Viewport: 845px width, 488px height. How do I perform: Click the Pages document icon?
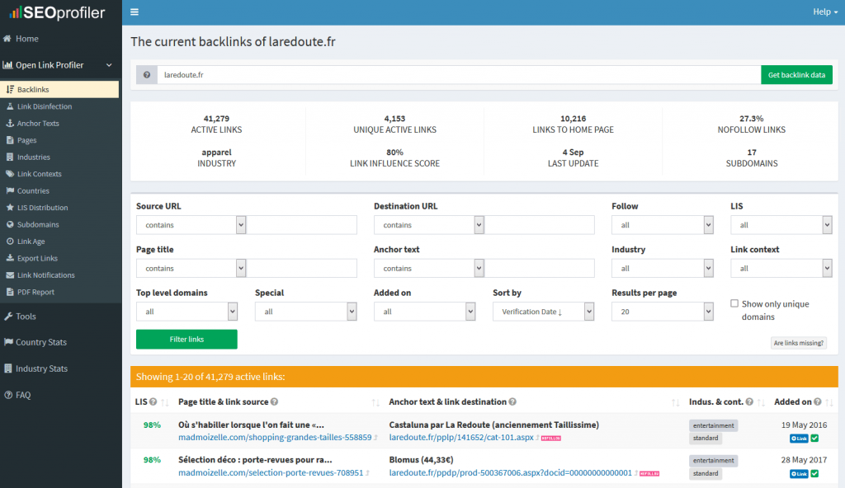click(x=10, y=140)
